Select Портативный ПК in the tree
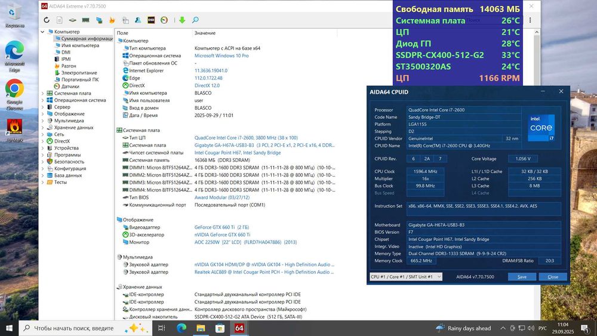 coord(79,79)
